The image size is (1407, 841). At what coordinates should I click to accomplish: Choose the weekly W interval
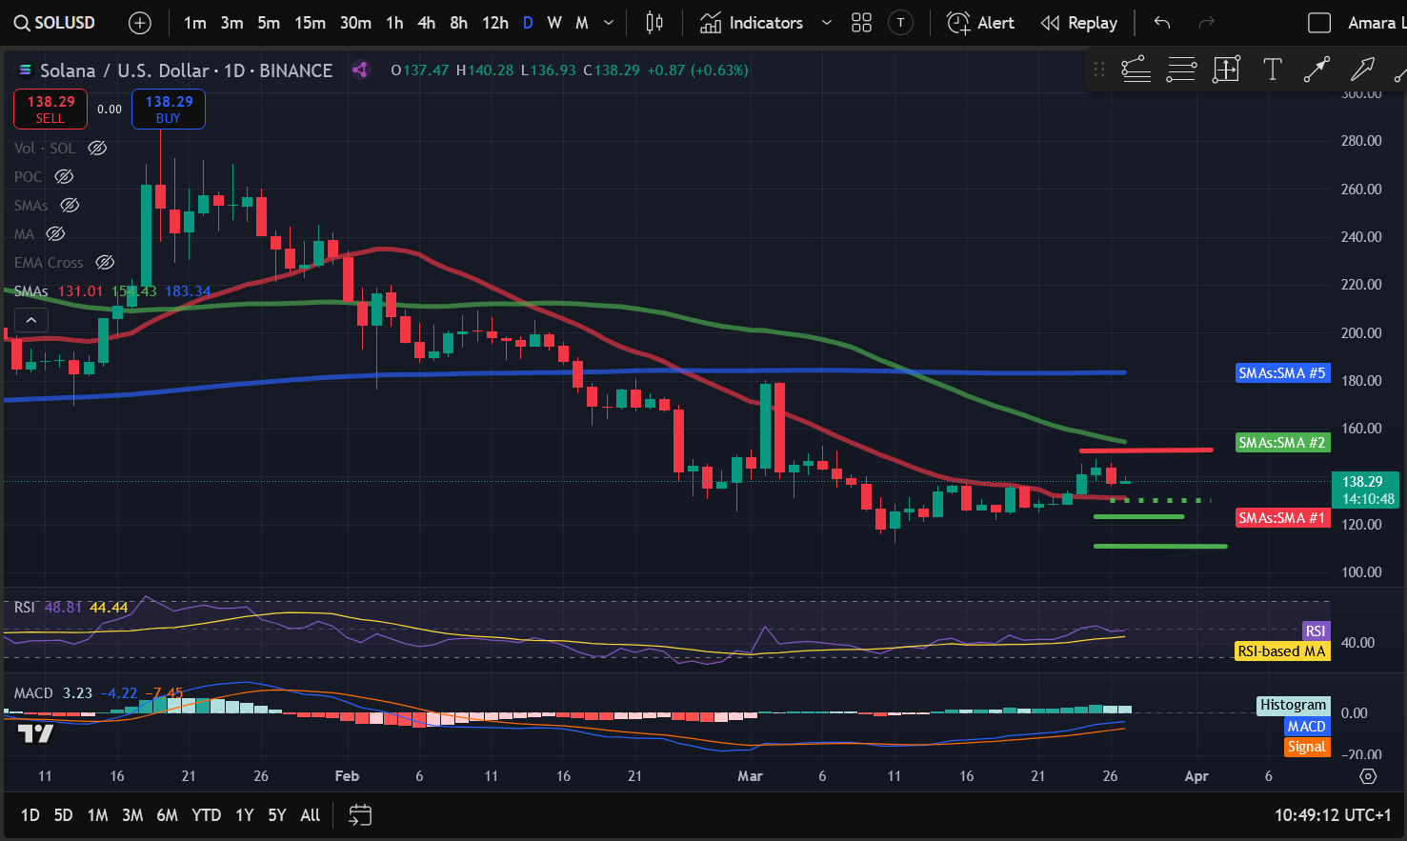[x=554, y=23]
